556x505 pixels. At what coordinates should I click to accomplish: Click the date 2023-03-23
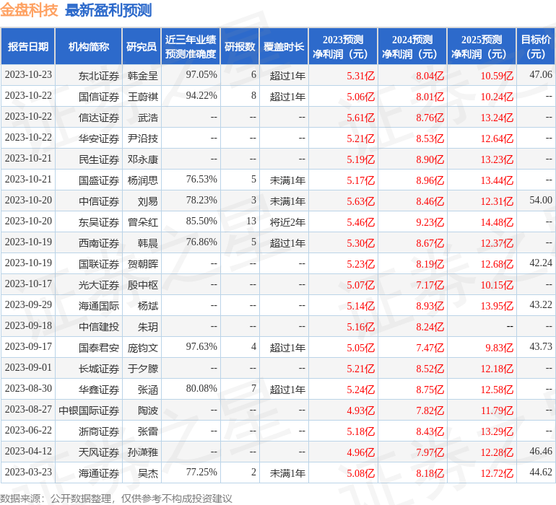(28, 472)
